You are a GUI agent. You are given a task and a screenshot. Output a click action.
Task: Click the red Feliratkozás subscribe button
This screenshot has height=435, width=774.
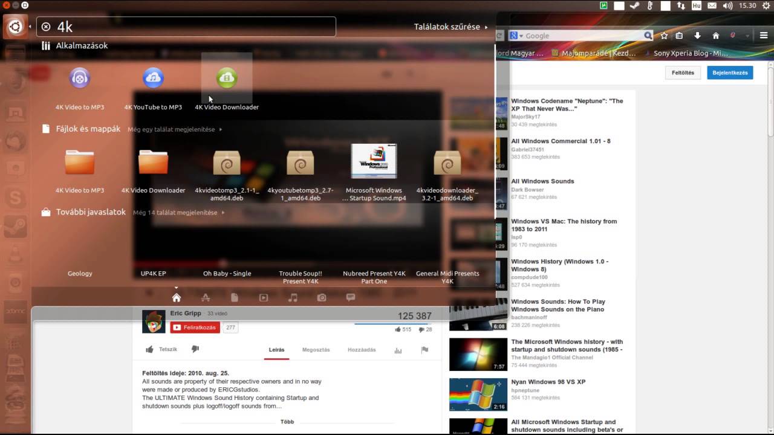[x=195, y=327]
